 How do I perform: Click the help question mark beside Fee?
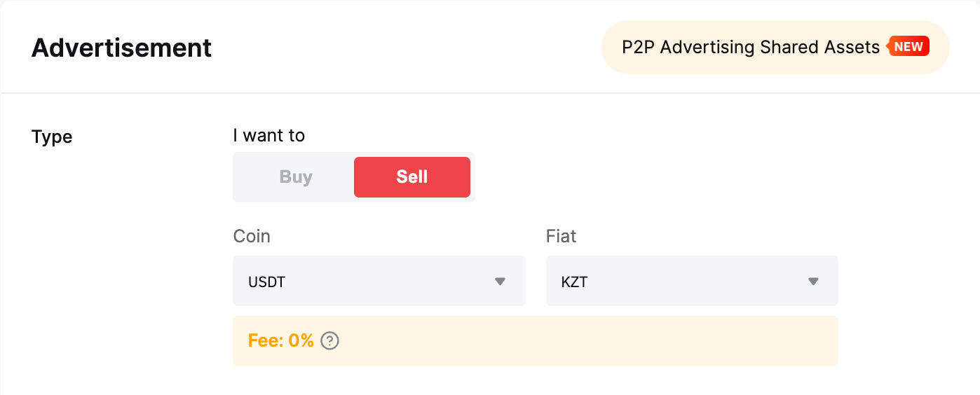[329, 341]
